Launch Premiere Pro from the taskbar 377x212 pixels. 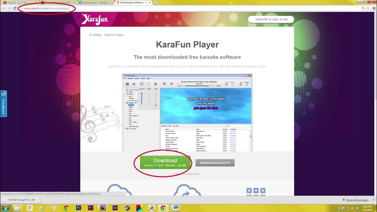tap(90, 208)
